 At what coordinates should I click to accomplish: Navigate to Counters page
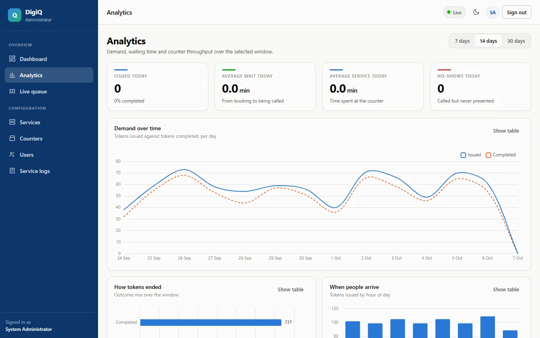coord(49,139)
